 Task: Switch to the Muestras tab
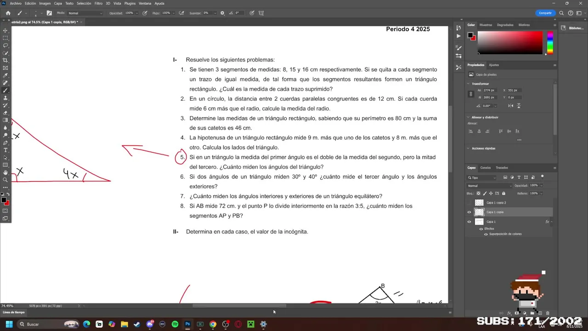pyautogui.click(x=486, y=25)
